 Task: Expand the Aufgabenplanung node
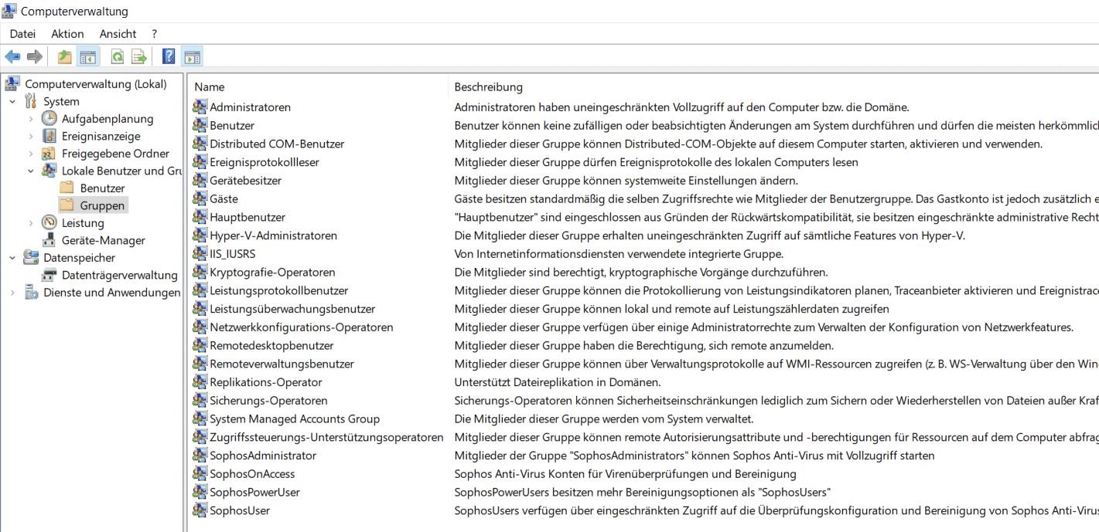click(x=31, y=119)
